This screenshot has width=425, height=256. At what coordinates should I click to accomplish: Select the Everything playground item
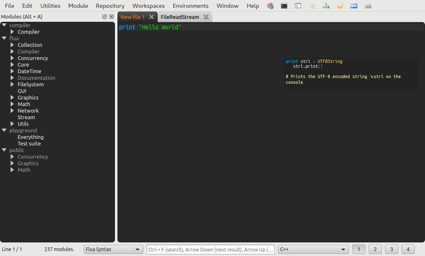[x=31, y=137]
